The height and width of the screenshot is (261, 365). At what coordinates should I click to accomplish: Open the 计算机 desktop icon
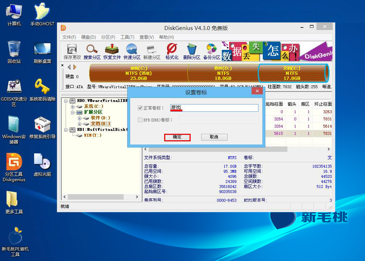(x=14, y=14)
